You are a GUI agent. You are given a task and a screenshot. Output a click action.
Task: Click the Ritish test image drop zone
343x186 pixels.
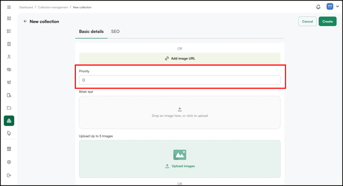pyautogui.click(x=180, y=113)
